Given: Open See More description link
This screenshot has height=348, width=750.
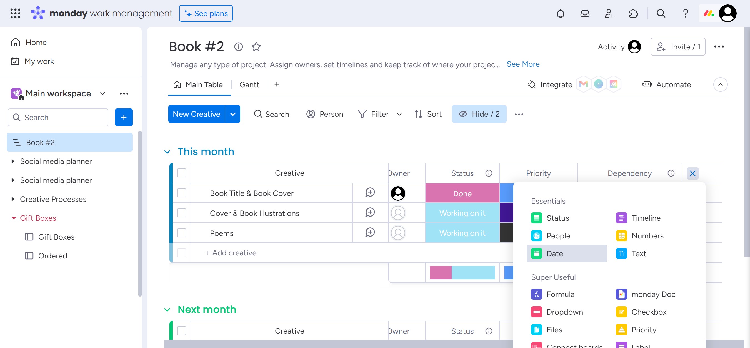Looking at the screenshot, I should click(523, 64).
